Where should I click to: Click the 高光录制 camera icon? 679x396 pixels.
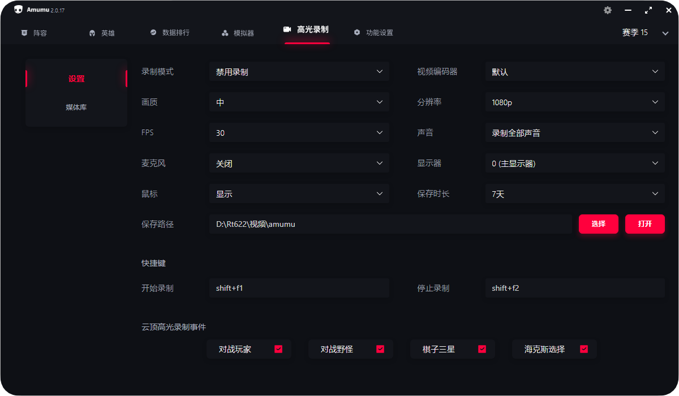pyautogui.click(x=287, y=29)
